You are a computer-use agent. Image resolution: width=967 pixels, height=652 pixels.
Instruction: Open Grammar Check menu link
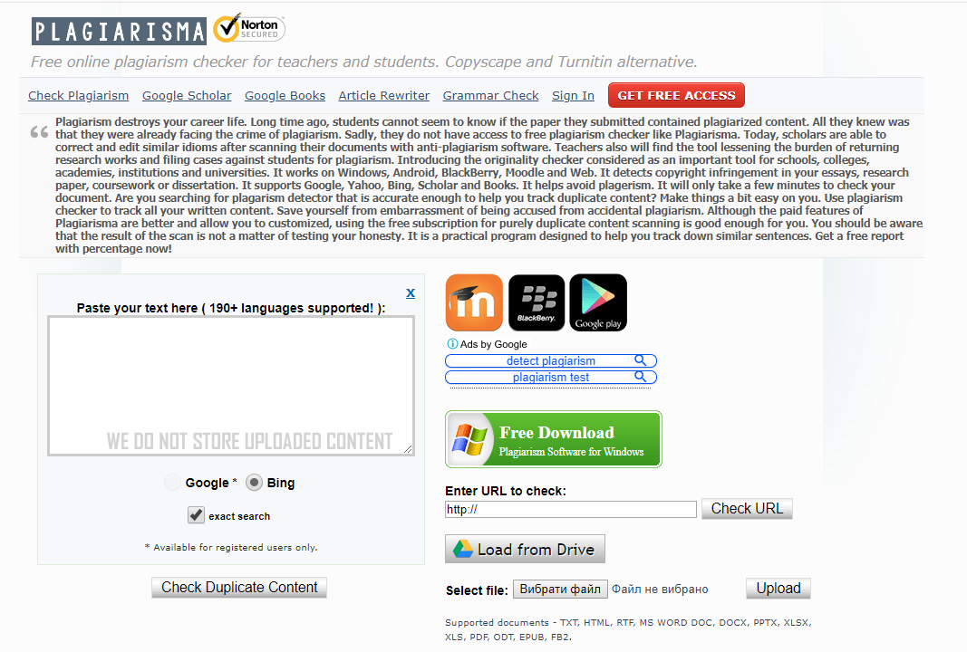[491, 95]
